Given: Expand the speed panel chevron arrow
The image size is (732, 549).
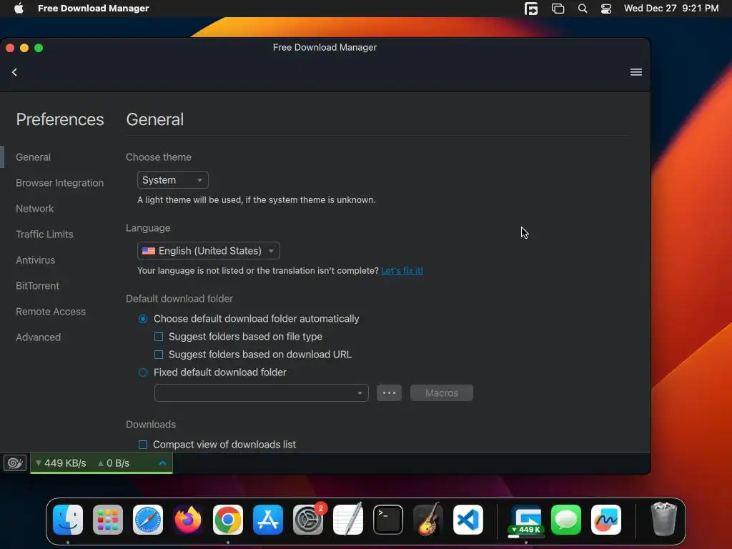Looking at the screenshot, I should pos(162,463).
